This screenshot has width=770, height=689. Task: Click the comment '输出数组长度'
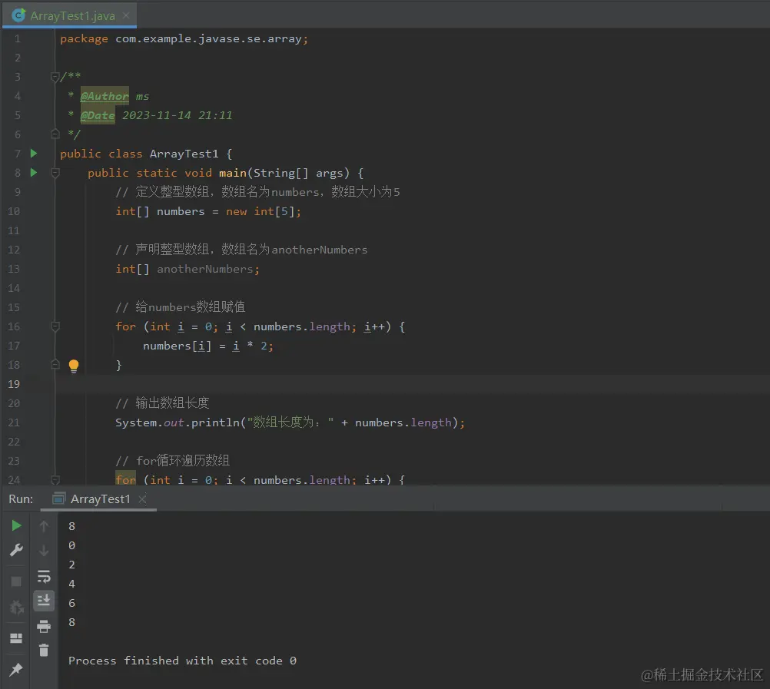coord(172,403)
